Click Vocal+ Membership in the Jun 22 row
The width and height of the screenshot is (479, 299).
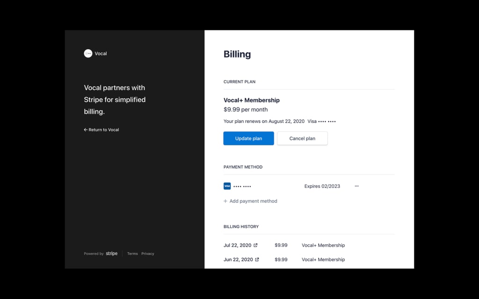tap(323, 260)
